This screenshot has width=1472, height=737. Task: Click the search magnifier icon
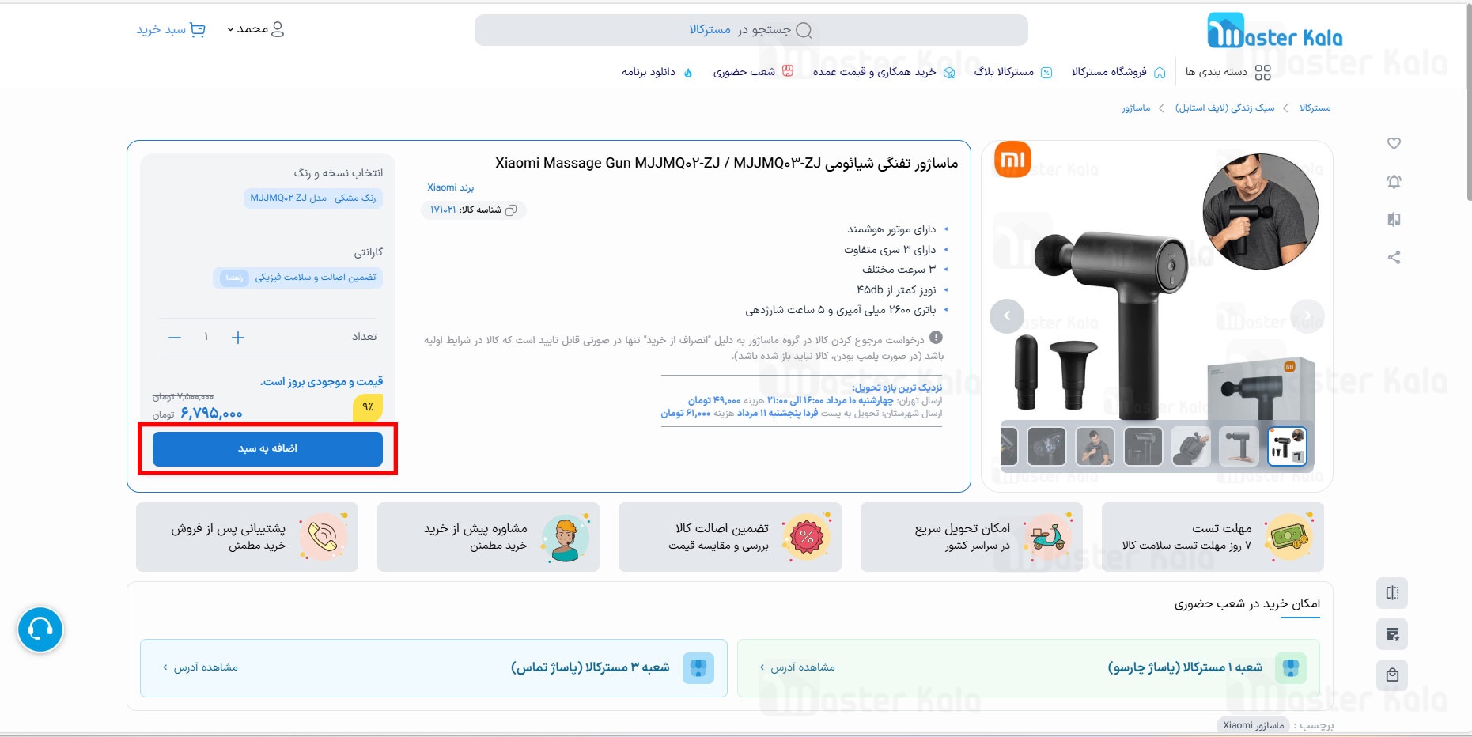tap(804, 30)
